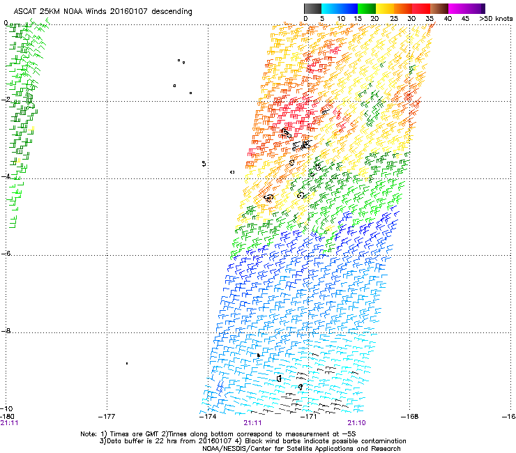
Task: Click the purple '21:11' time under -180
Action: coord(9,423)
